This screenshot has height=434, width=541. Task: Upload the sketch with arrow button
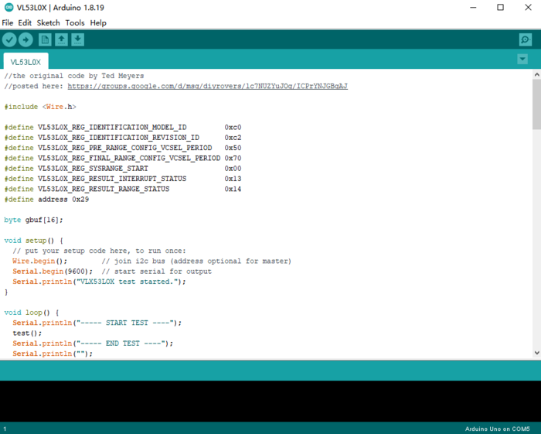pos(26,39)
